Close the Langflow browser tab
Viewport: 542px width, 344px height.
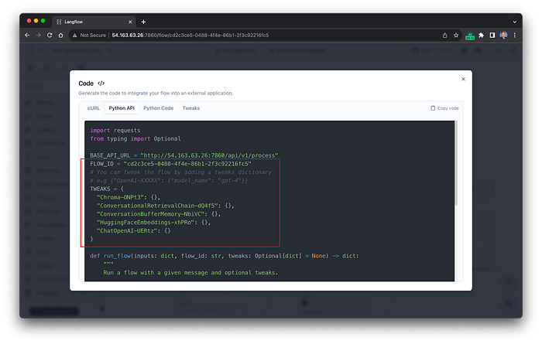pos(130,22)
